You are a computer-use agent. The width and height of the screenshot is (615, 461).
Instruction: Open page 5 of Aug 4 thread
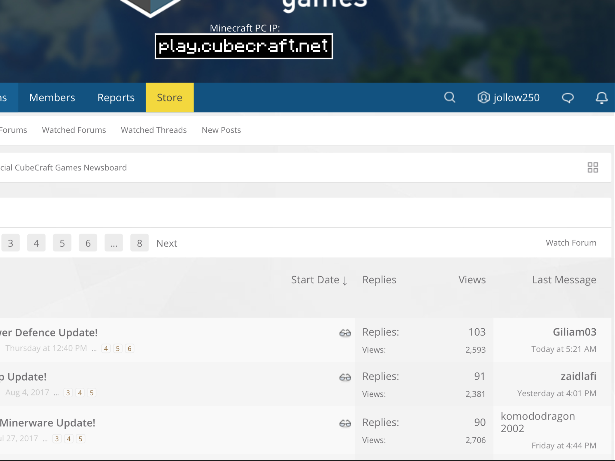click(x=92, y=393)
